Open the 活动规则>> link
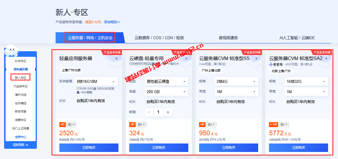This screenshot has width=338, height=159. coord(112,22)
